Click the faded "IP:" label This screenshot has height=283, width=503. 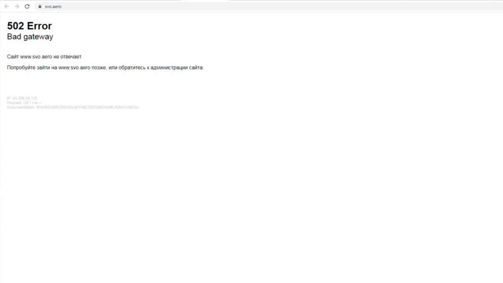[x=9, y=98]
